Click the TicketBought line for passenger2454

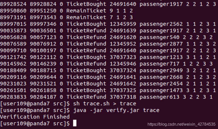108,84
